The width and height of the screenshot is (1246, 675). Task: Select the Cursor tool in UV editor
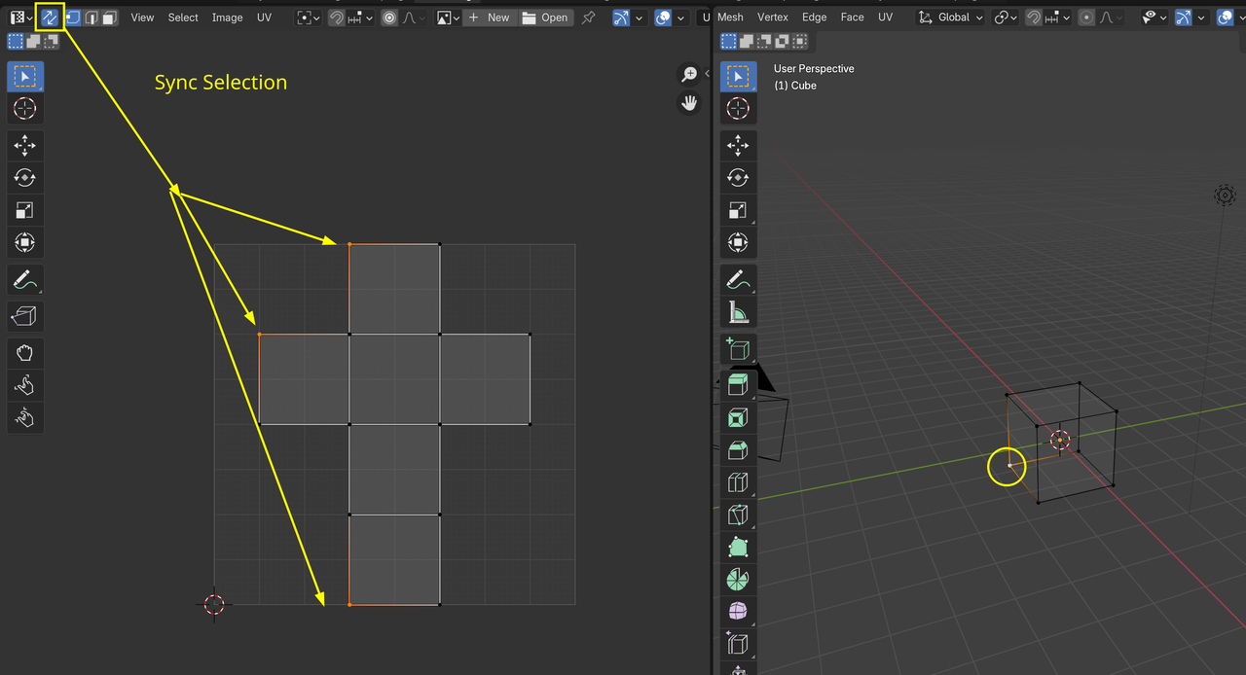(25, 109)
